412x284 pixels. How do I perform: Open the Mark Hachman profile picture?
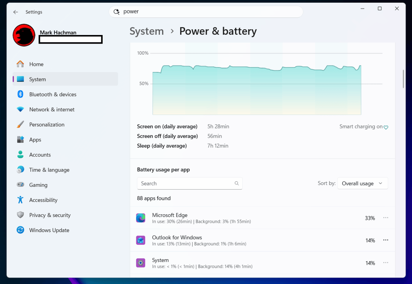pyautogui.click(x=24, y=35)
